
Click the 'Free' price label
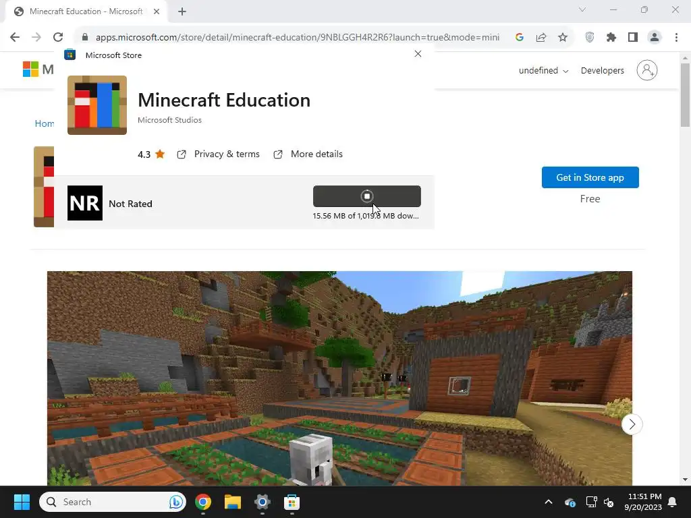tap(590, 199)
